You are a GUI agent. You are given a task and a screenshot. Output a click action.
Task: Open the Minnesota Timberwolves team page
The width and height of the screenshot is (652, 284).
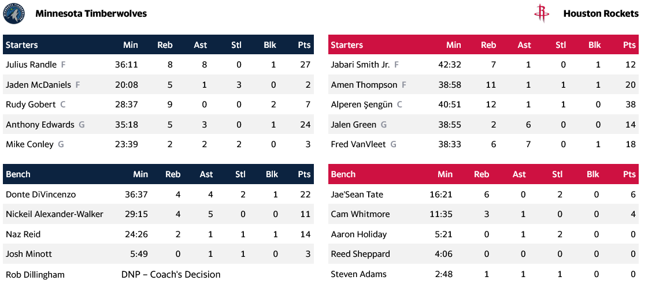(x=91, y=13)
